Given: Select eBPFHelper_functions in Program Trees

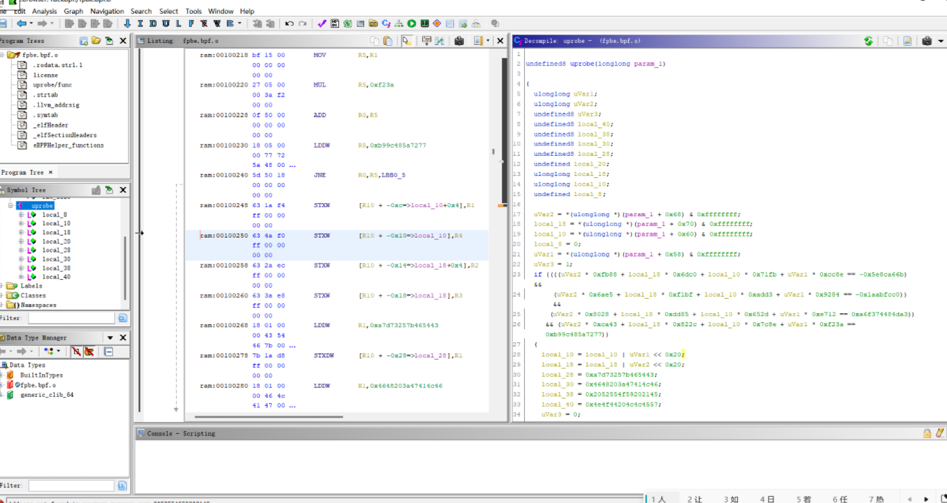Looking at the screenshot, I should coord(68,145).
